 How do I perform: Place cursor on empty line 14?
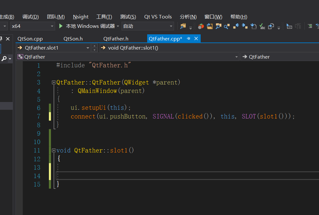tap(187, 175)
